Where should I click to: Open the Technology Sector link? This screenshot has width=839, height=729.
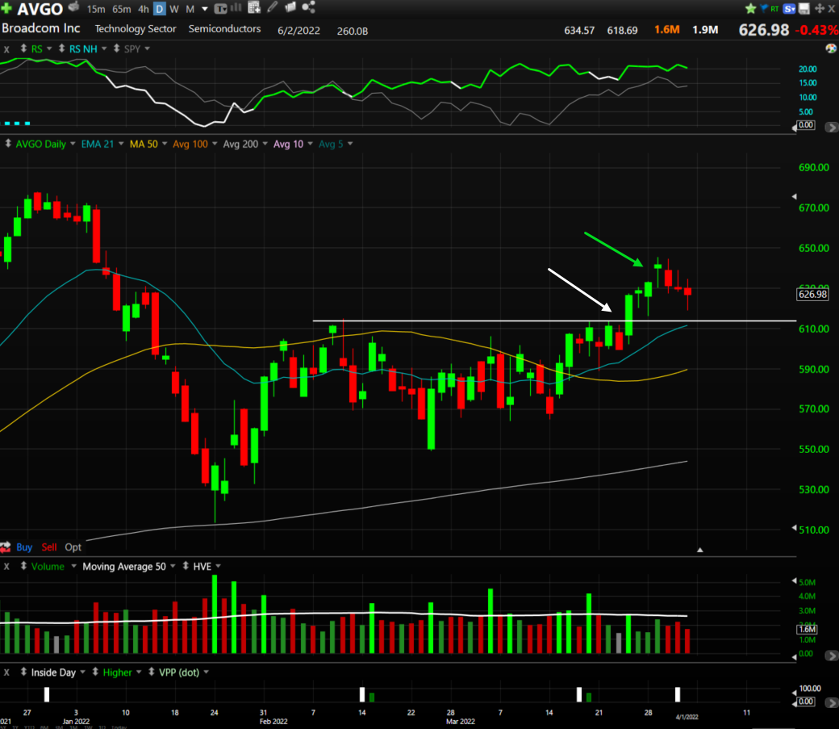tap(136, 28)
